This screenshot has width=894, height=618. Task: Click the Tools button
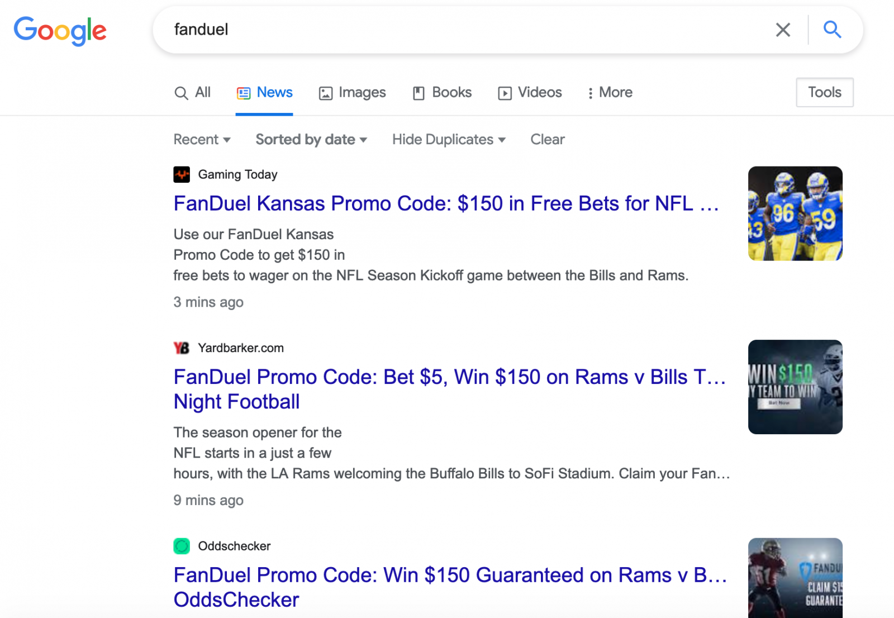pyautogui.click(x=825, y=92)
